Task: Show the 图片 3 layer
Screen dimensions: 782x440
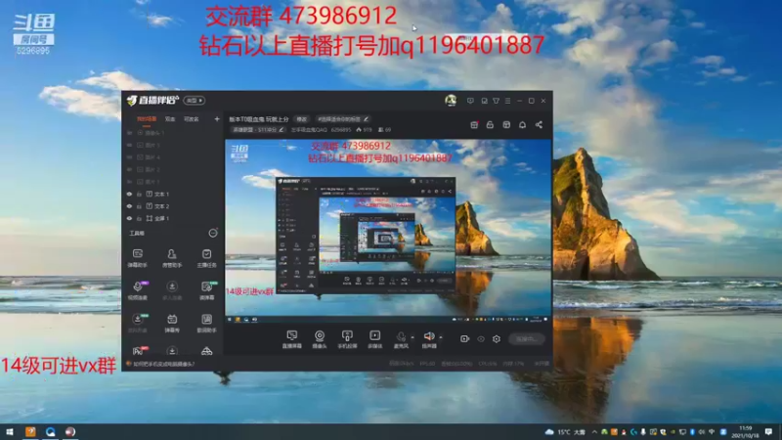Action: click(129, 145)
